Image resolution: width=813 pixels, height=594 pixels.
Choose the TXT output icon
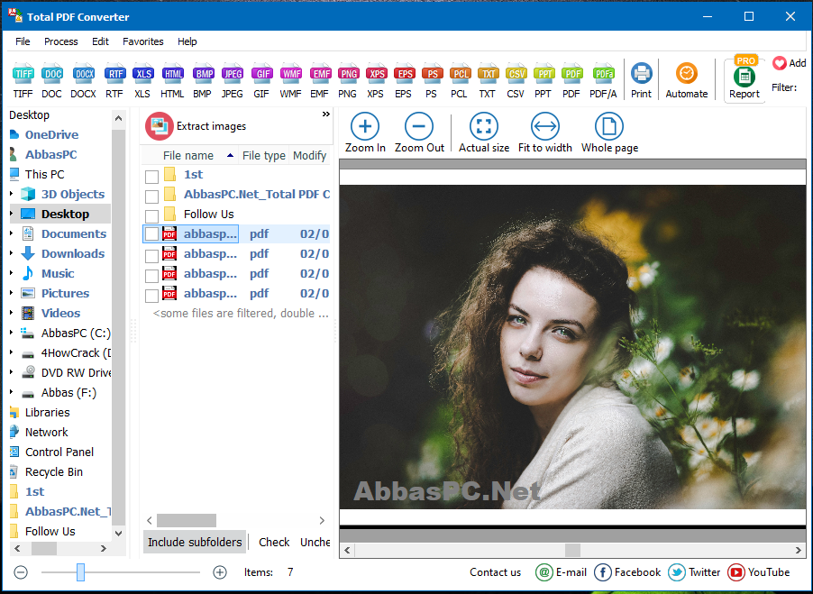(488, 81)
